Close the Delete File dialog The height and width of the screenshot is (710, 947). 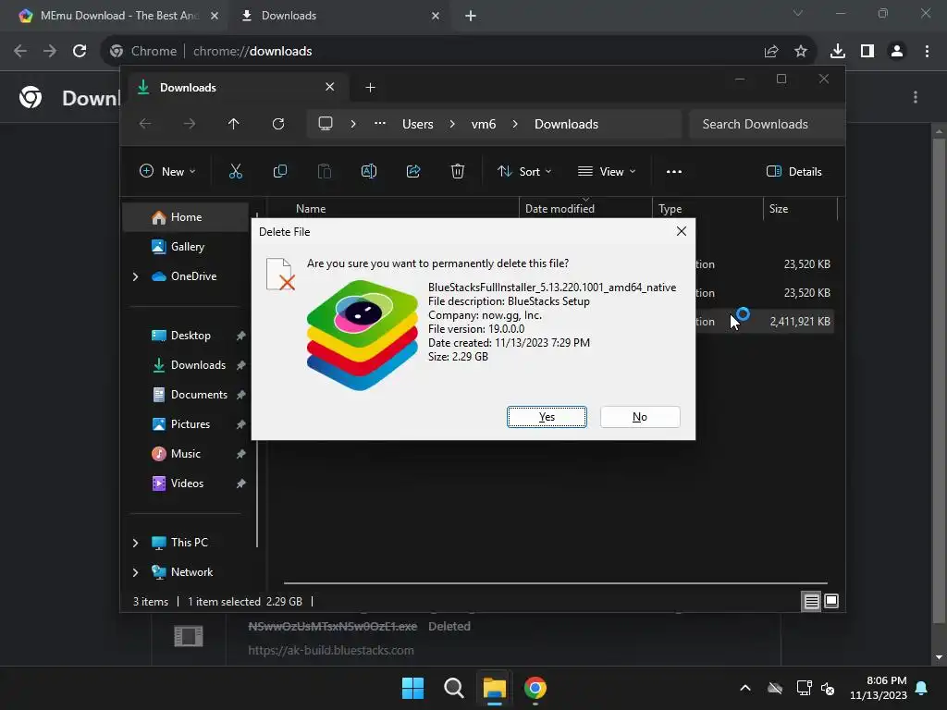[682, 231]
